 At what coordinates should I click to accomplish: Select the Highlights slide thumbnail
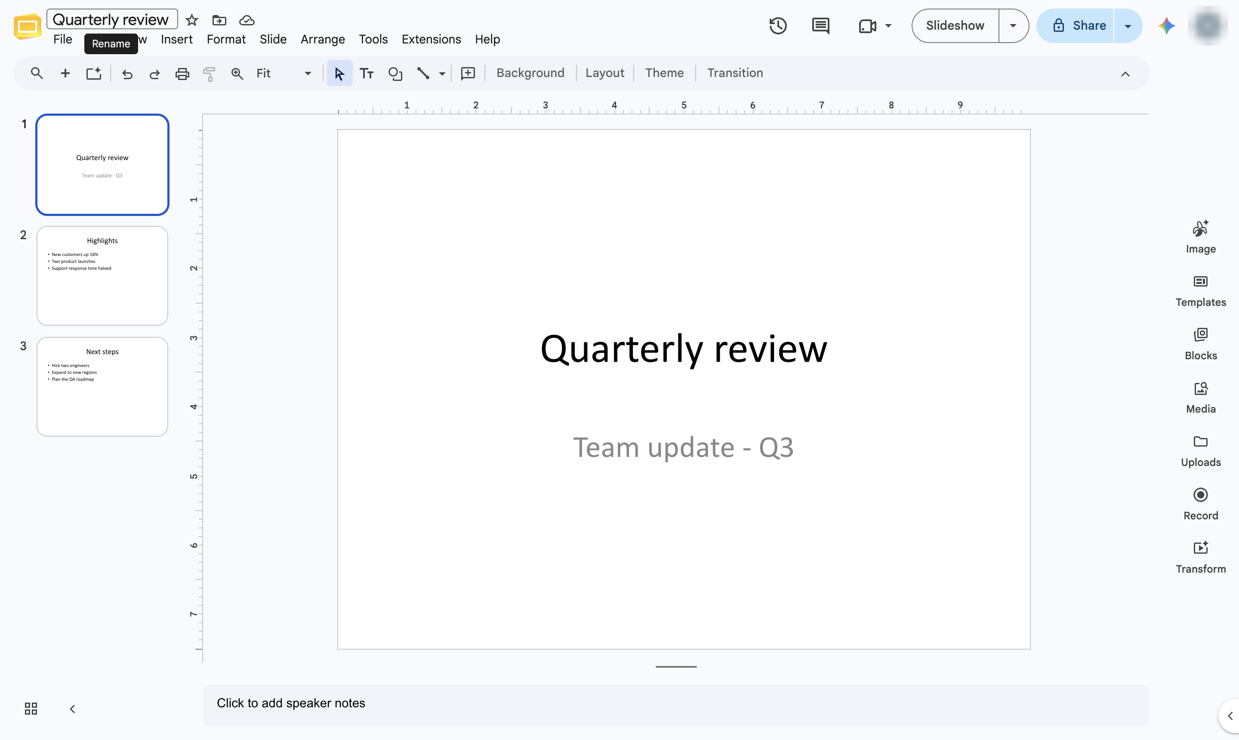pyautogui.click(x=102, y=276)
